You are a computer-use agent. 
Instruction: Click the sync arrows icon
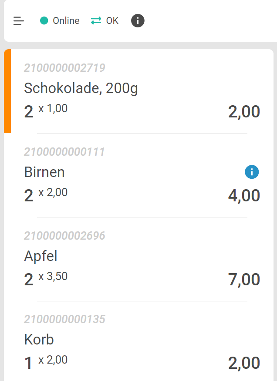pos(96,20)
